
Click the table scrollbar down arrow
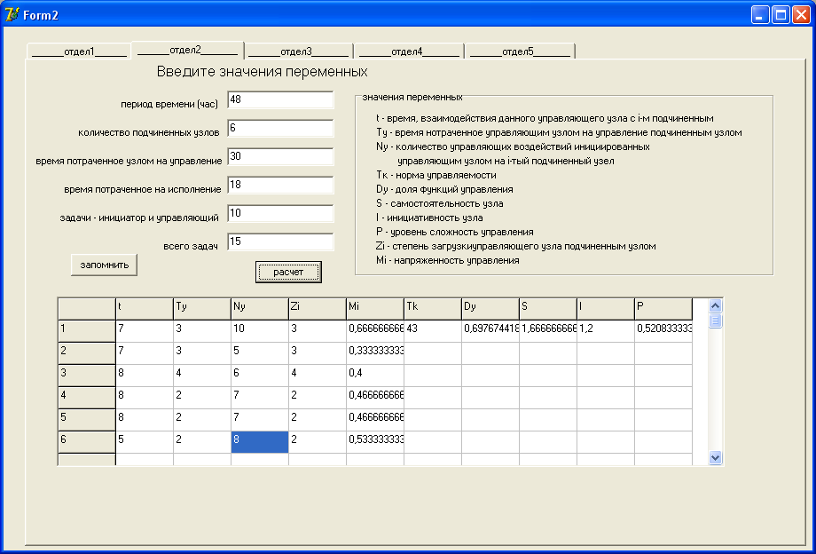pyautogui.click(x=716, y=457)
